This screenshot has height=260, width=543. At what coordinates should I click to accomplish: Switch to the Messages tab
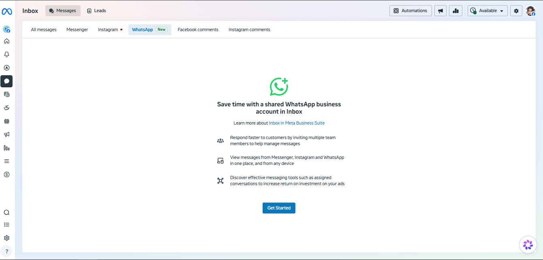63,11
